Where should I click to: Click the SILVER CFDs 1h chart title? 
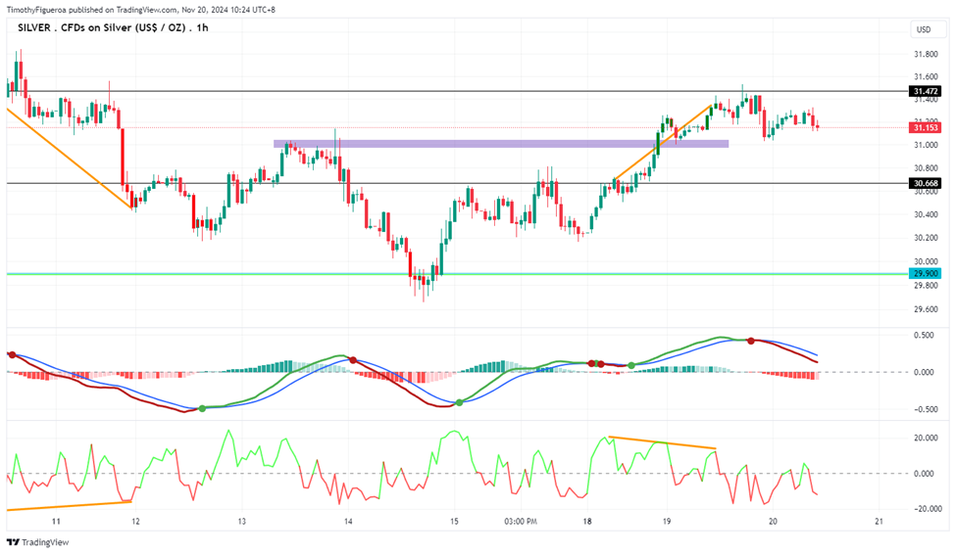tap(113, 27)
